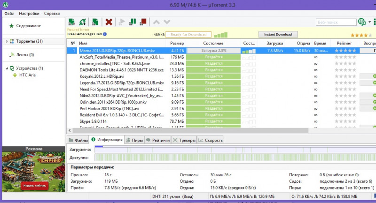Open the Настройки menu

click(x=29, y=14)
